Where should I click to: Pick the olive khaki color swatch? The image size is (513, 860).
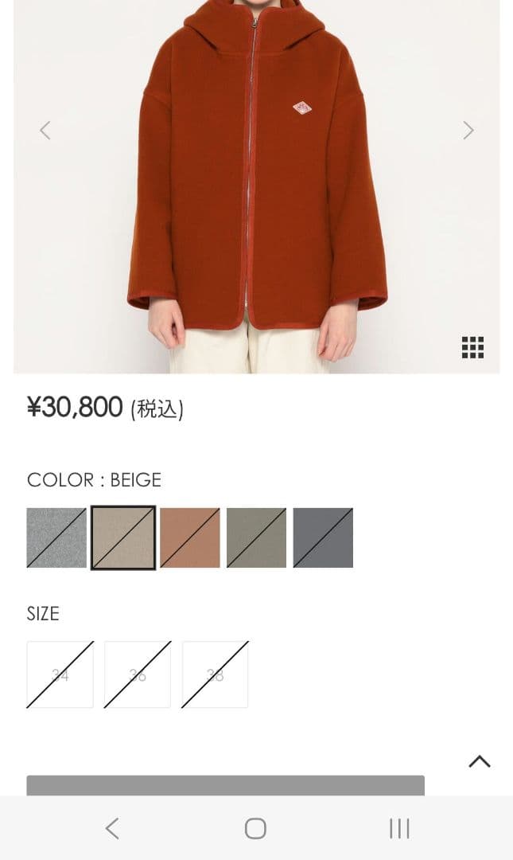click(x=256, y=537)
